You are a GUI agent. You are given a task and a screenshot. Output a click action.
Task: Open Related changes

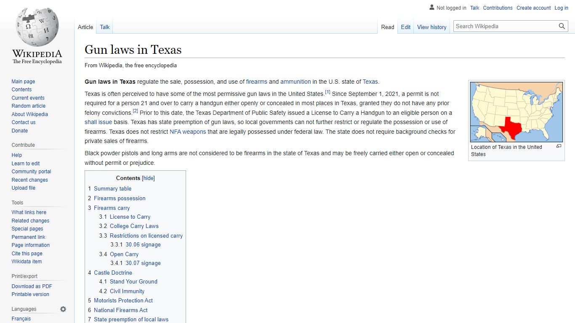(30, 221)
